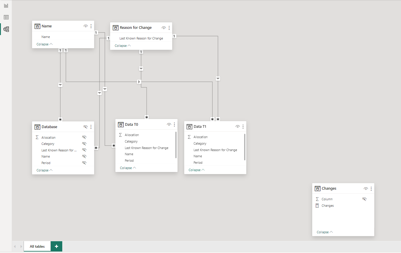Toggle visibility of Reason for Change table
This screenshot has width=401, height=253.
(x=164, y=28)
